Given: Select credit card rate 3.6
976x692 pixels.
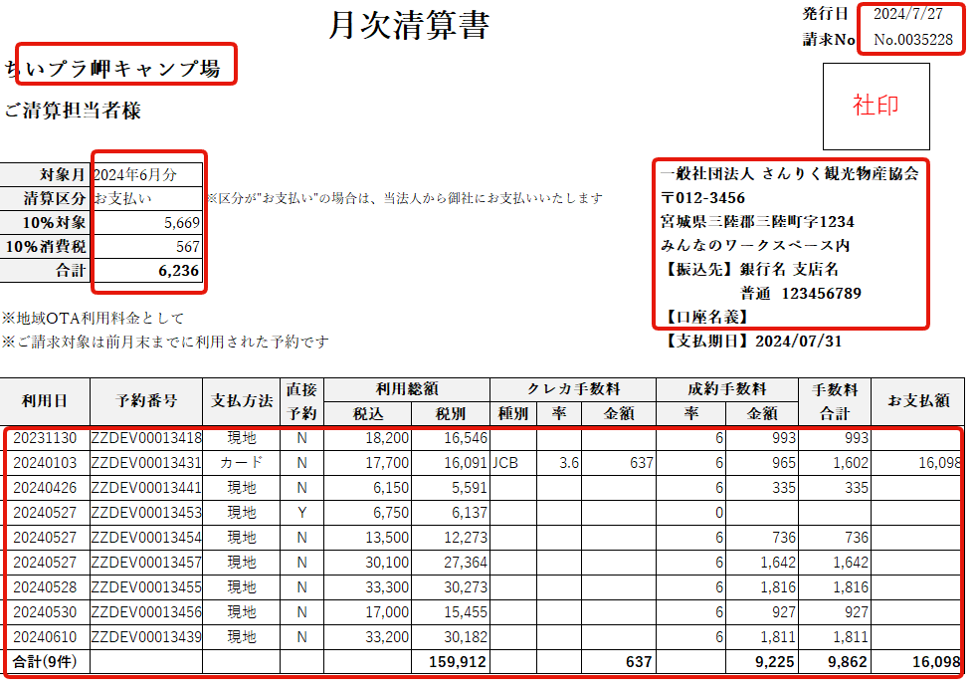Looking at the screenshot, I should [x=559, y=463].
